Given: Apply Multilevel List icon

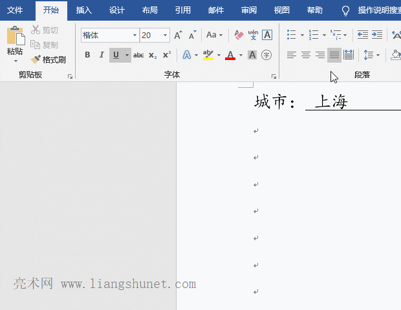Looking at the screenshot, I should coord(336,35).
